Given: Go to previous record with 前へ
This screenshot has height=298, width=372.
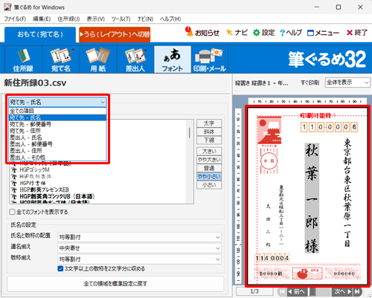Looking at the screenshot, I should coord(296,291).
